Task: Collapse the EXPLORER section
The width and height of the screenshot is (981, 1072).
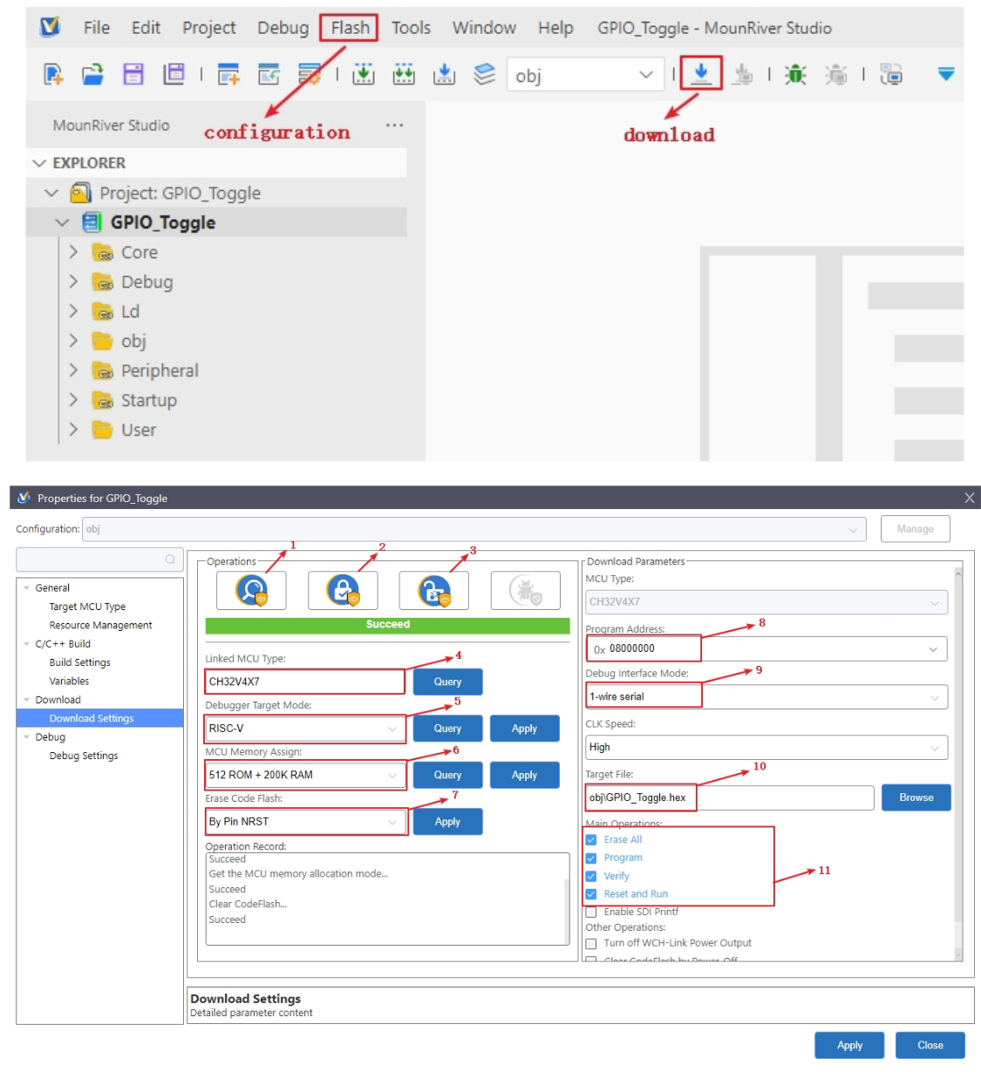Action: point(39,163)
